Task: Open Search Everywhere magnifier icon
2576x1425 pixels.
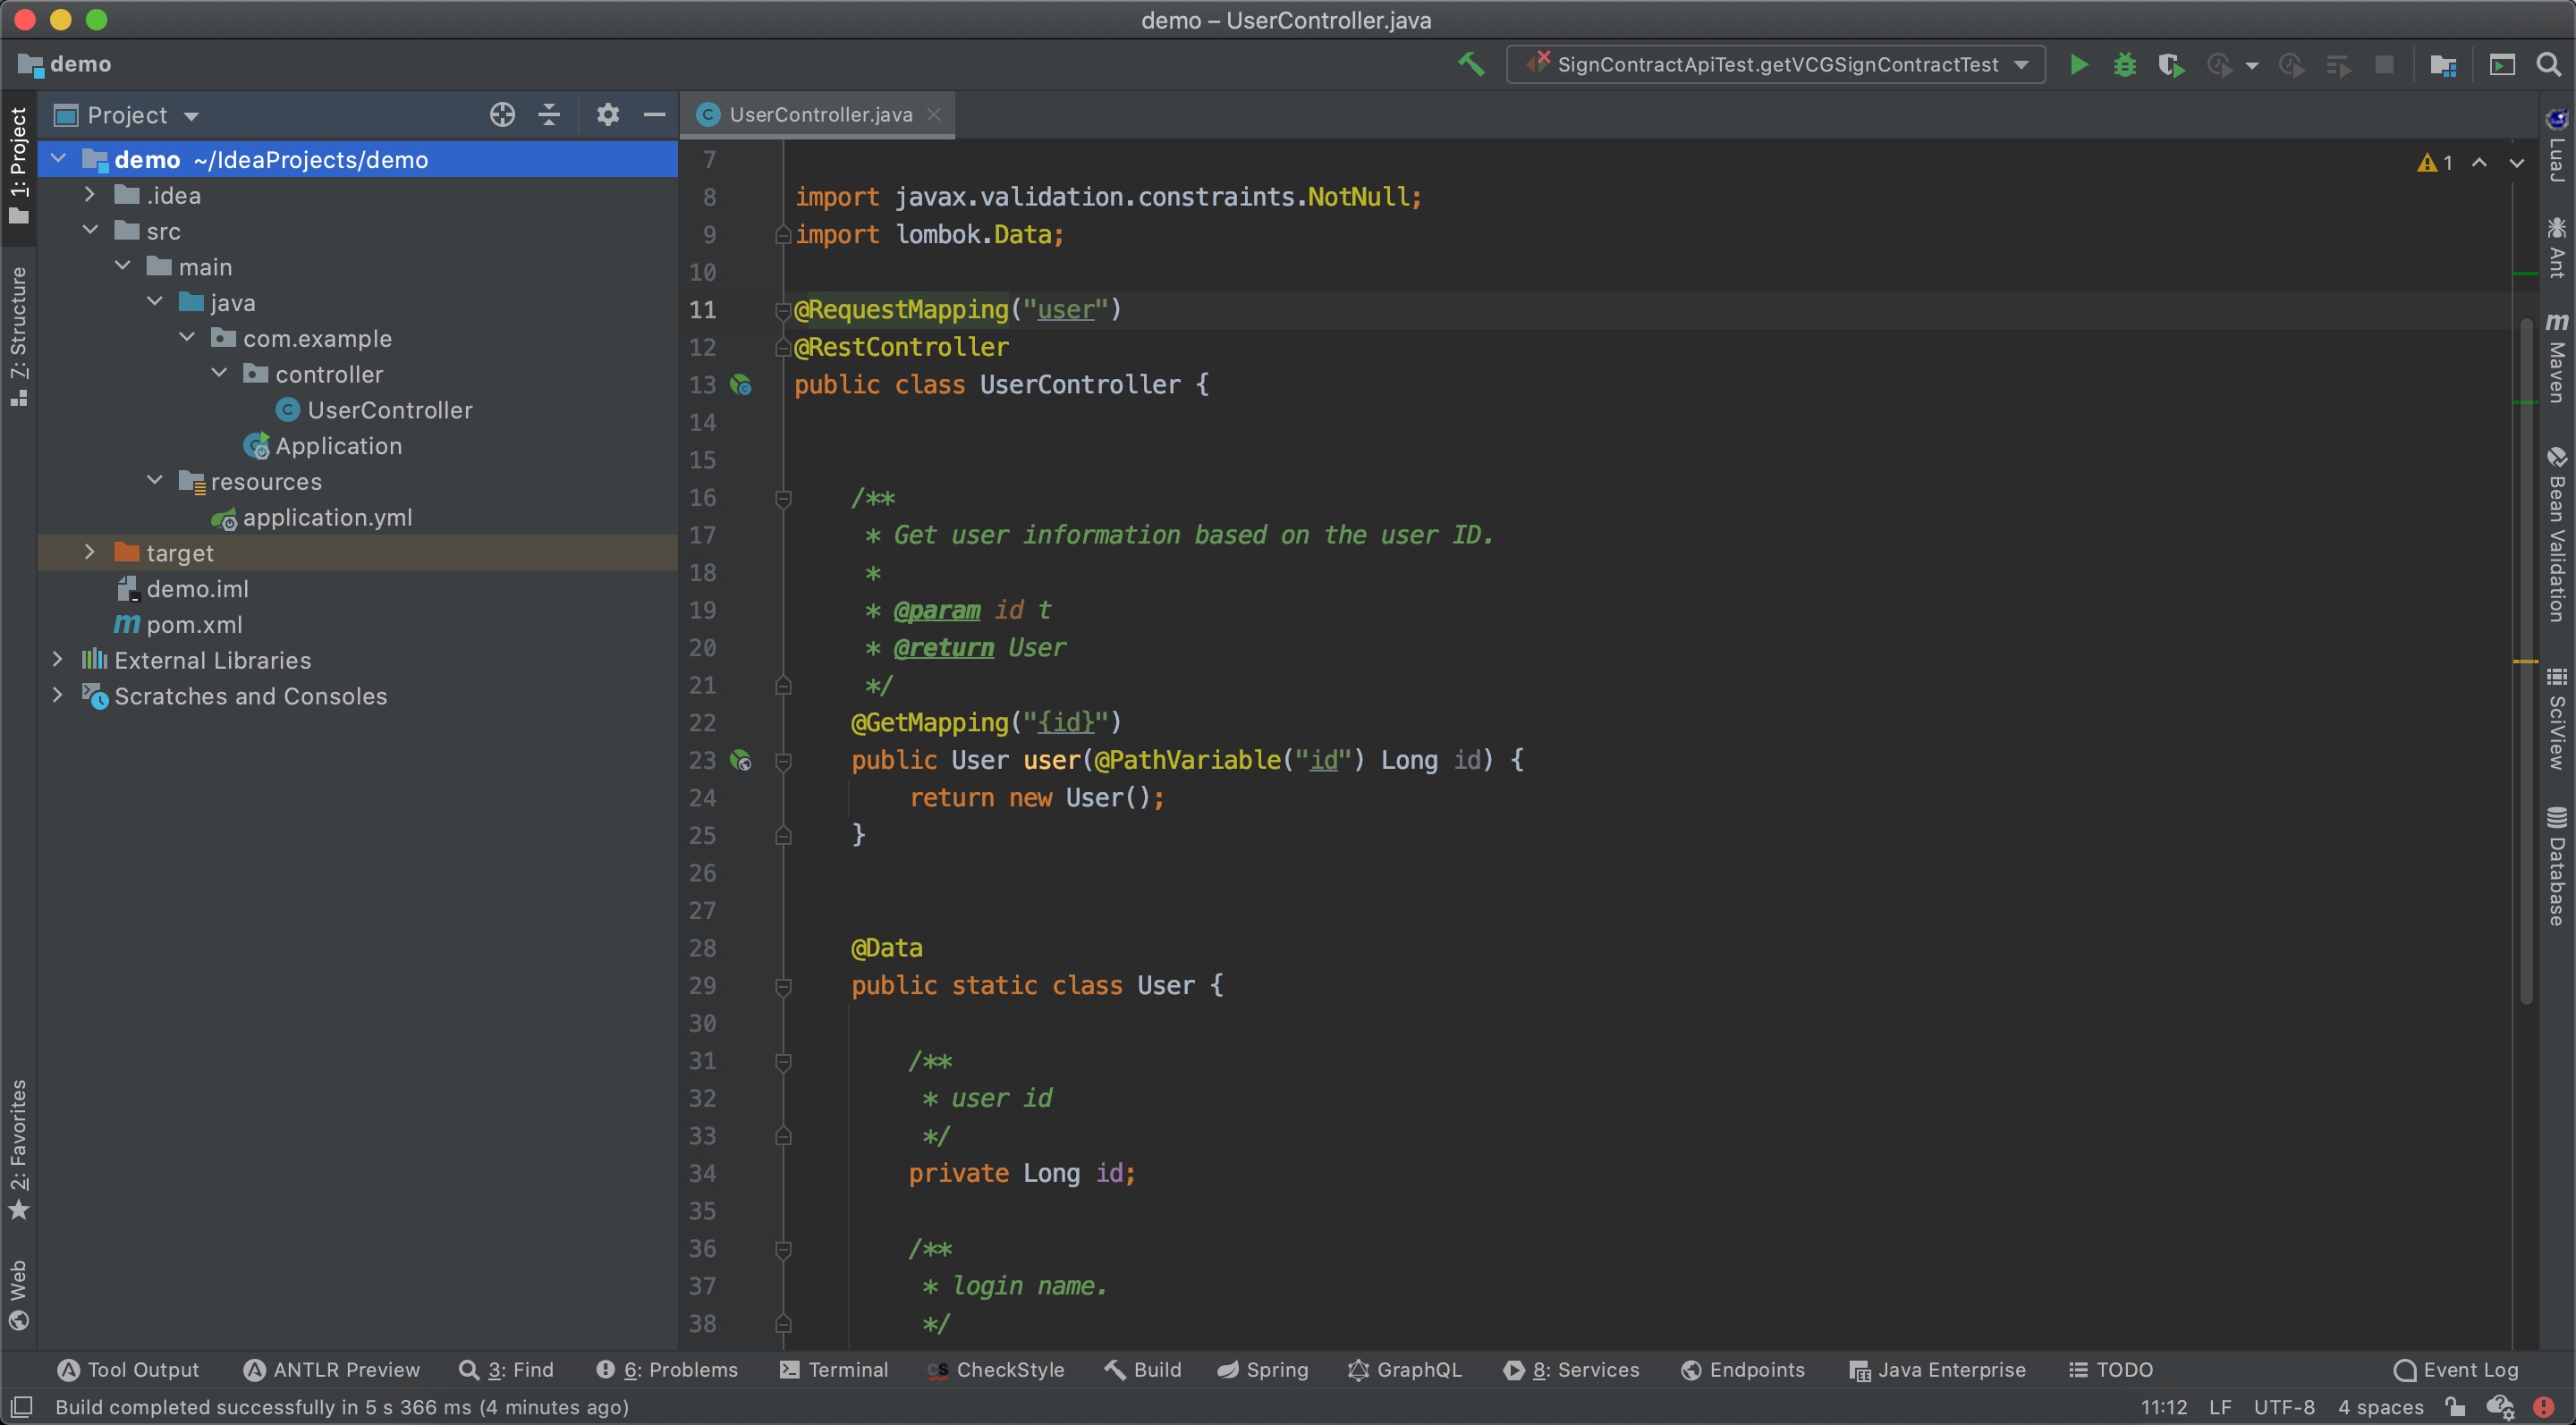Action: pyautogui.click(x=2549, y=65)
